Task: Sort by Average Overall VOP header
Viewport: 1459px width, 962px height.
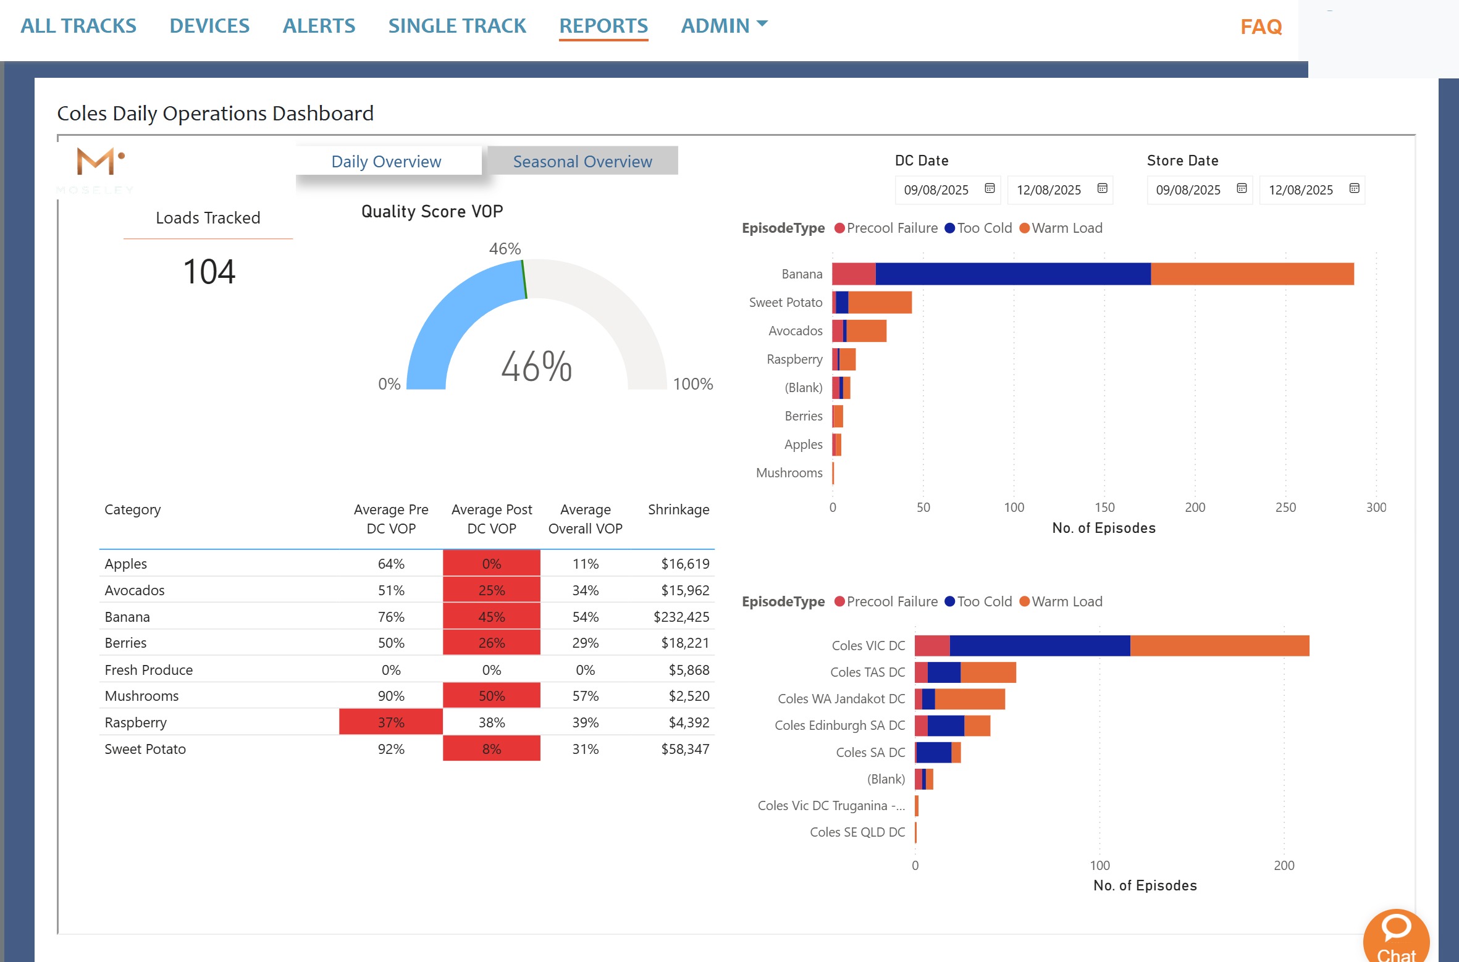Action: tap(585, 519)
